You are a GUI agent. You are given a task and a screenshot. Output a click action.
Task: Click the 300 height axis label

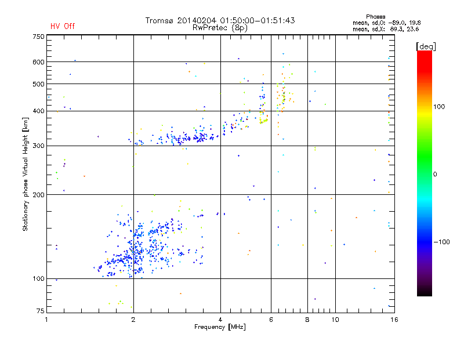38,146
